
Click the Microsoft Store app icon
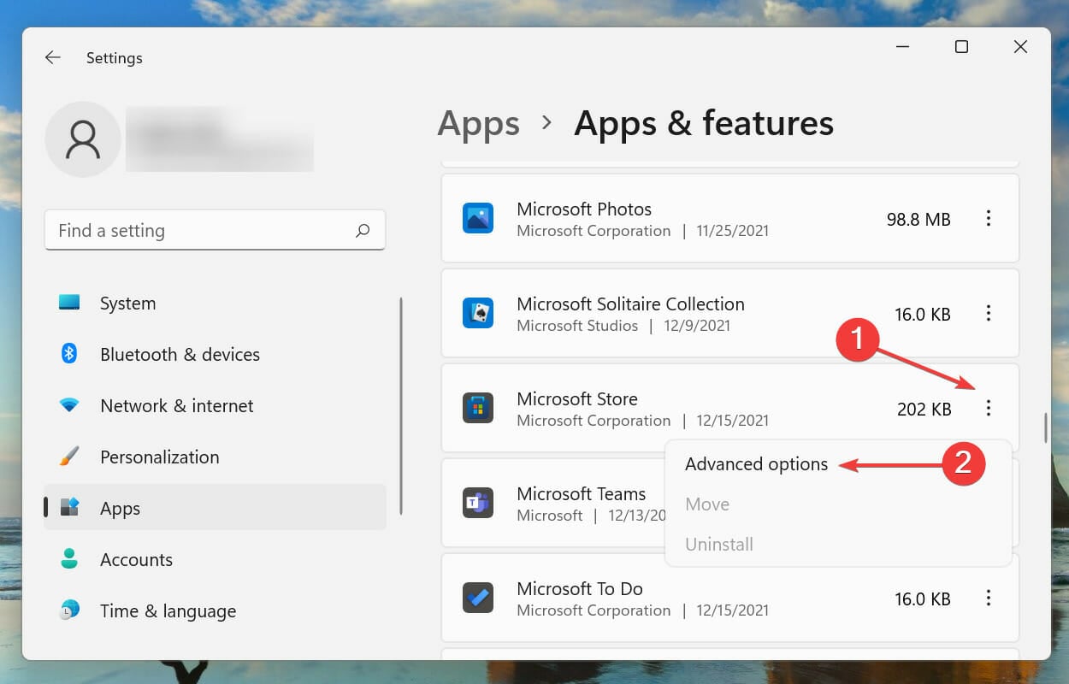click(478, 408)
